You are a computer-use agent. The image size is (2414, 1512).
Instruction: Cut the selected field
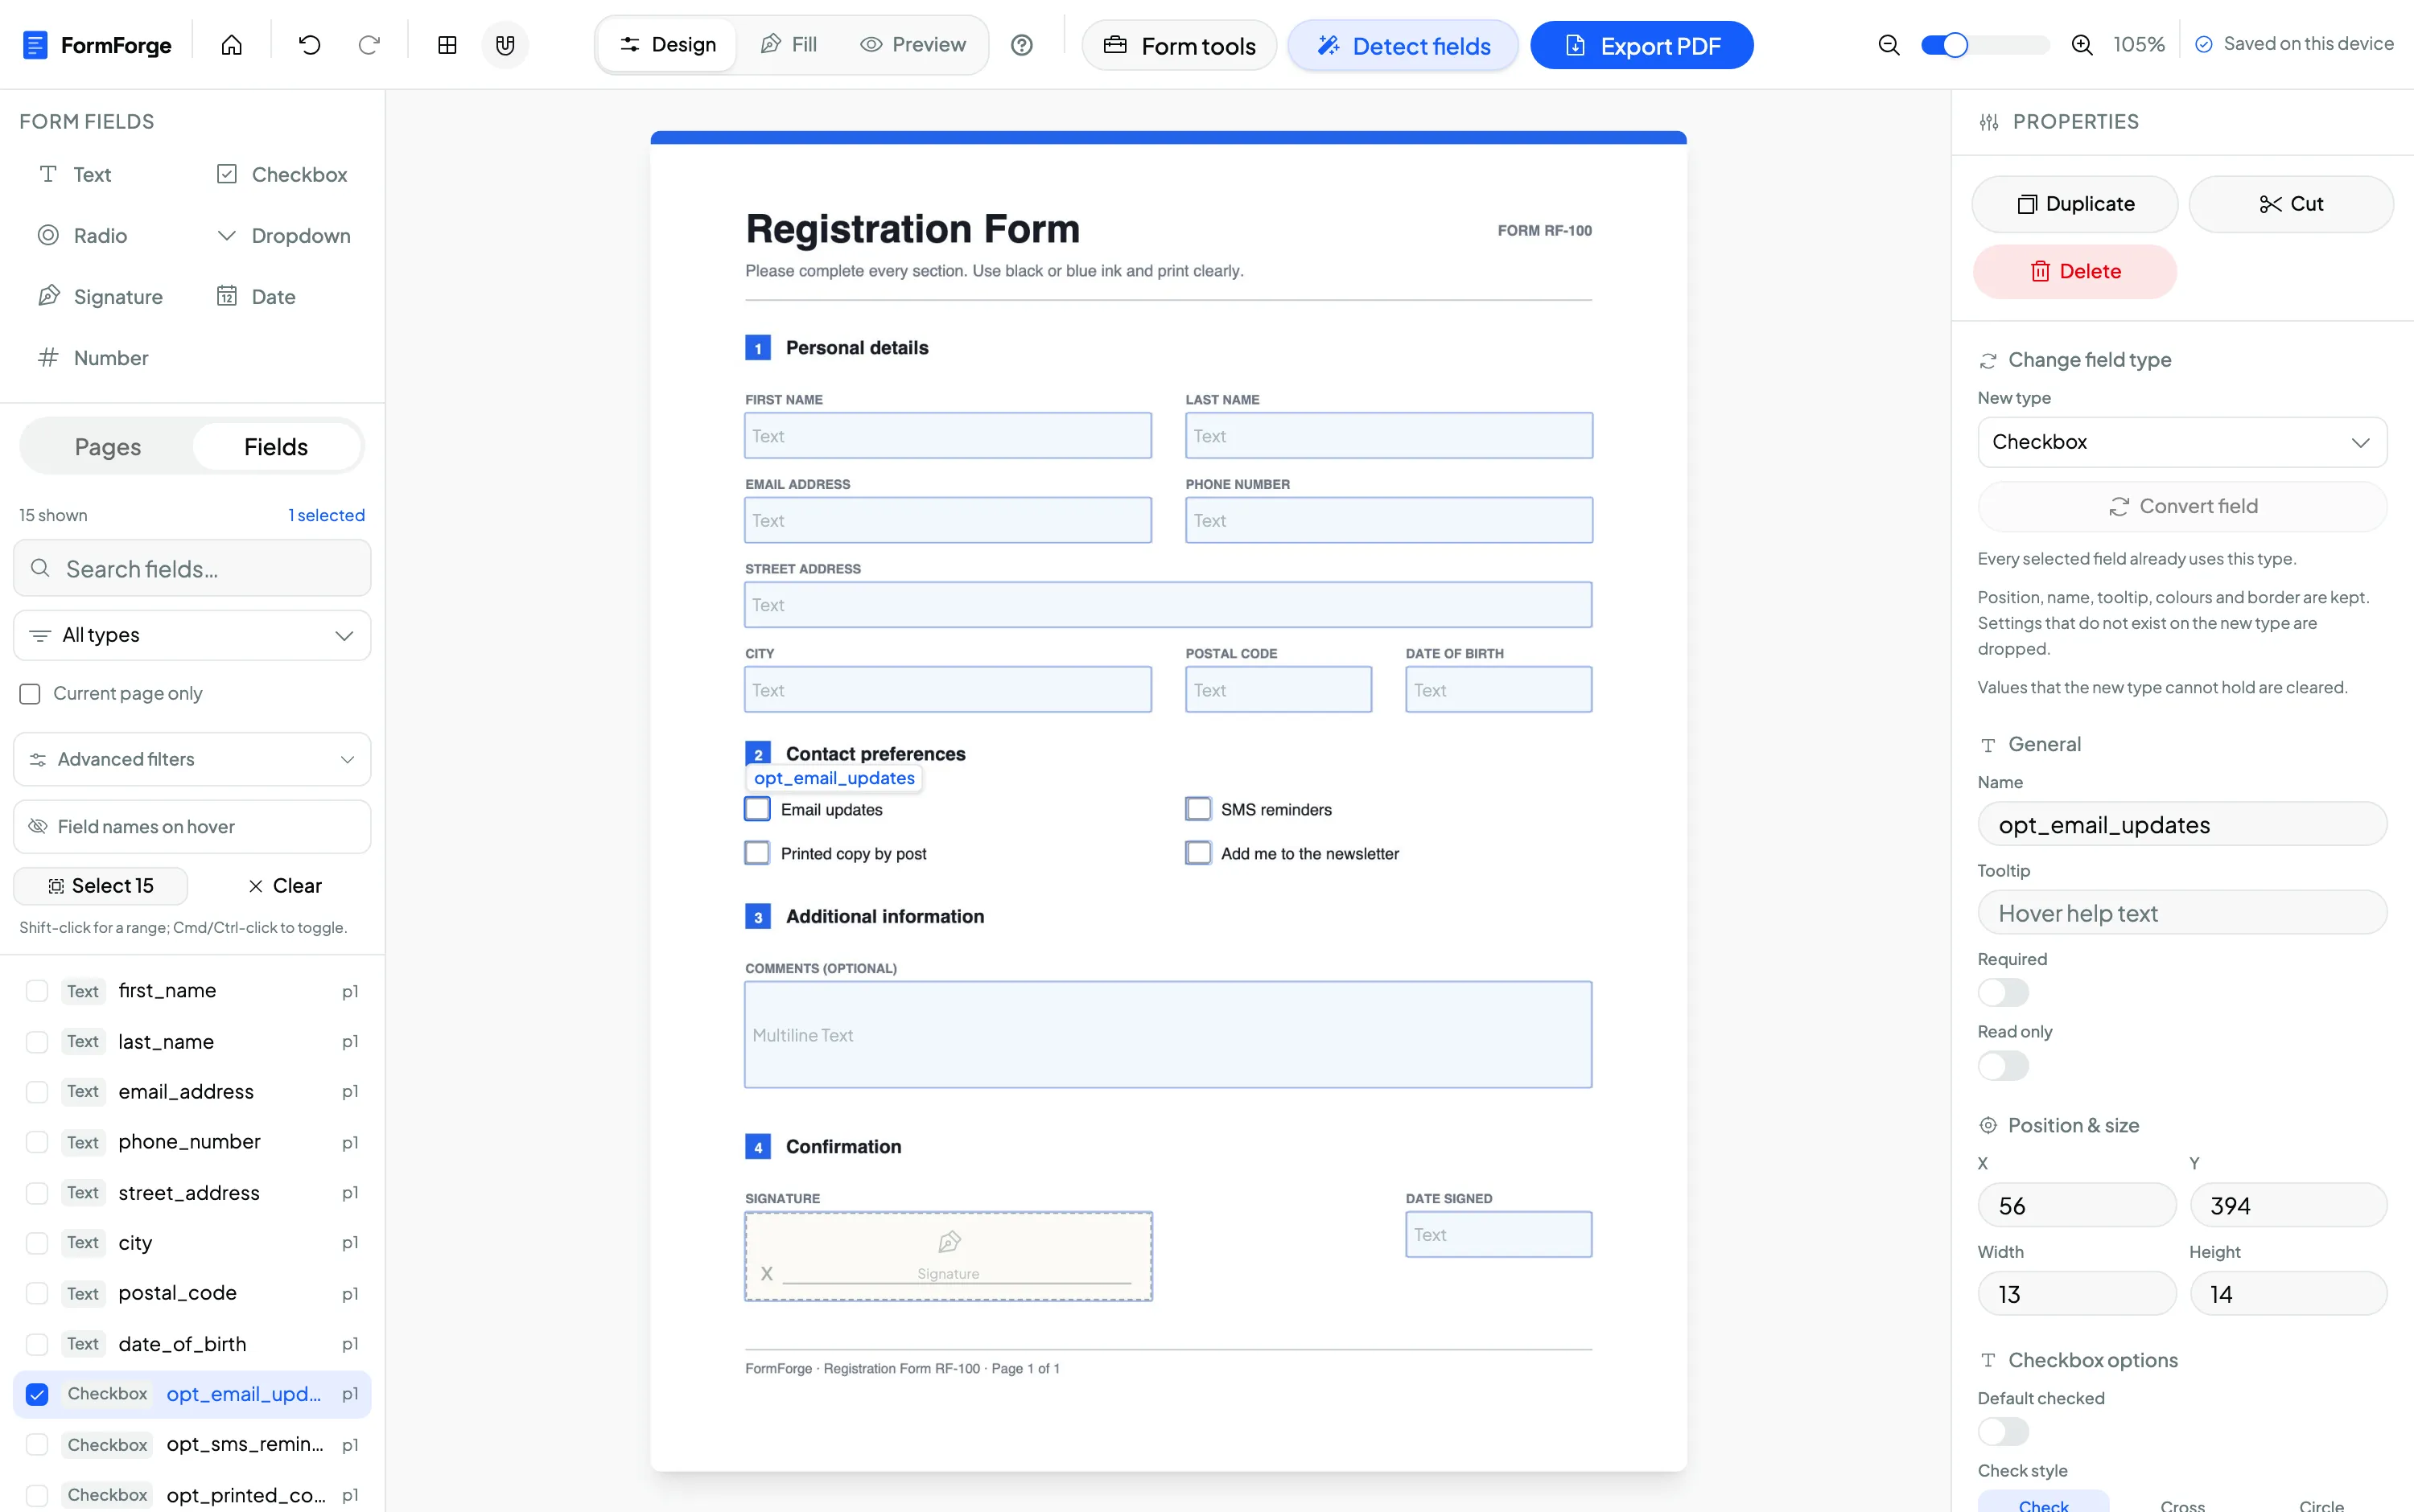(2290, 204)
